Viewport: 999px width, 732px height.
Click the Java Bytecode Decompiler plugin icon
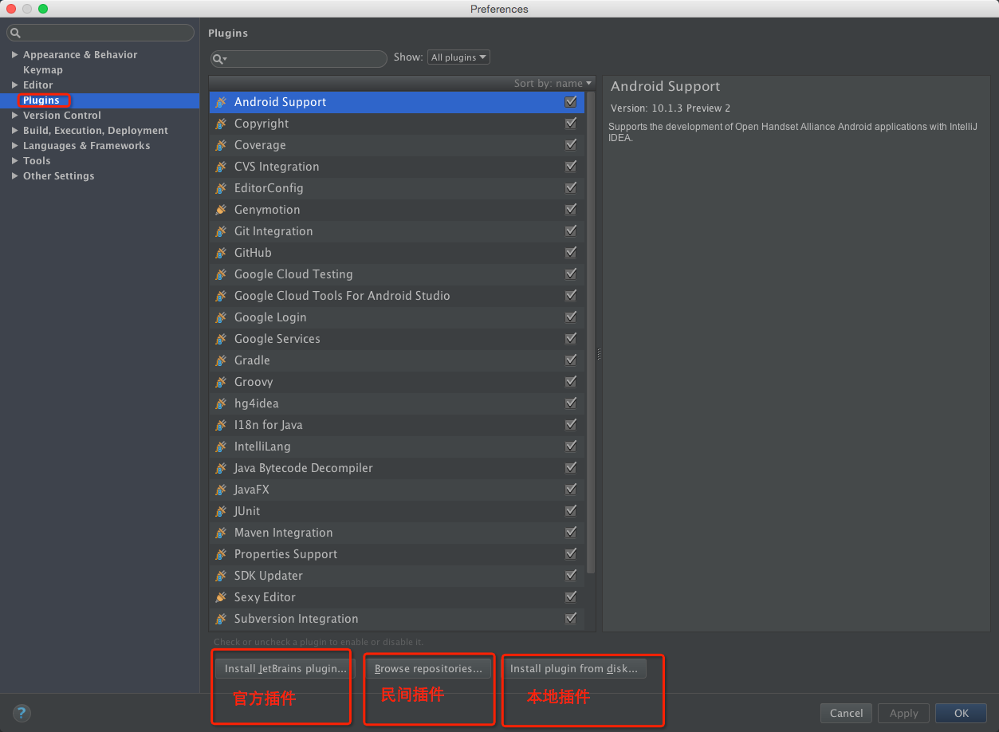(x=221, y=468)
